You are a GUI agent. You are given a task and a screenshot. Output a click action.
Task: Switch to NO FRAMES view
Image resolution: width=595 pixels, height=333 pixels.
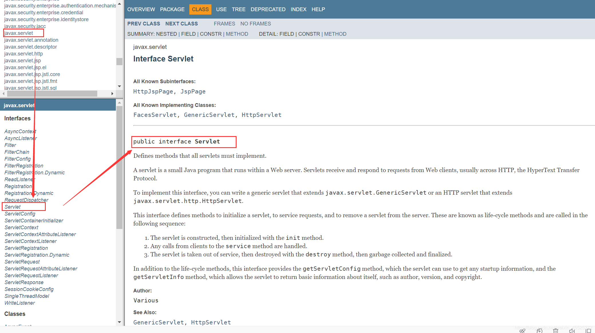255,24
